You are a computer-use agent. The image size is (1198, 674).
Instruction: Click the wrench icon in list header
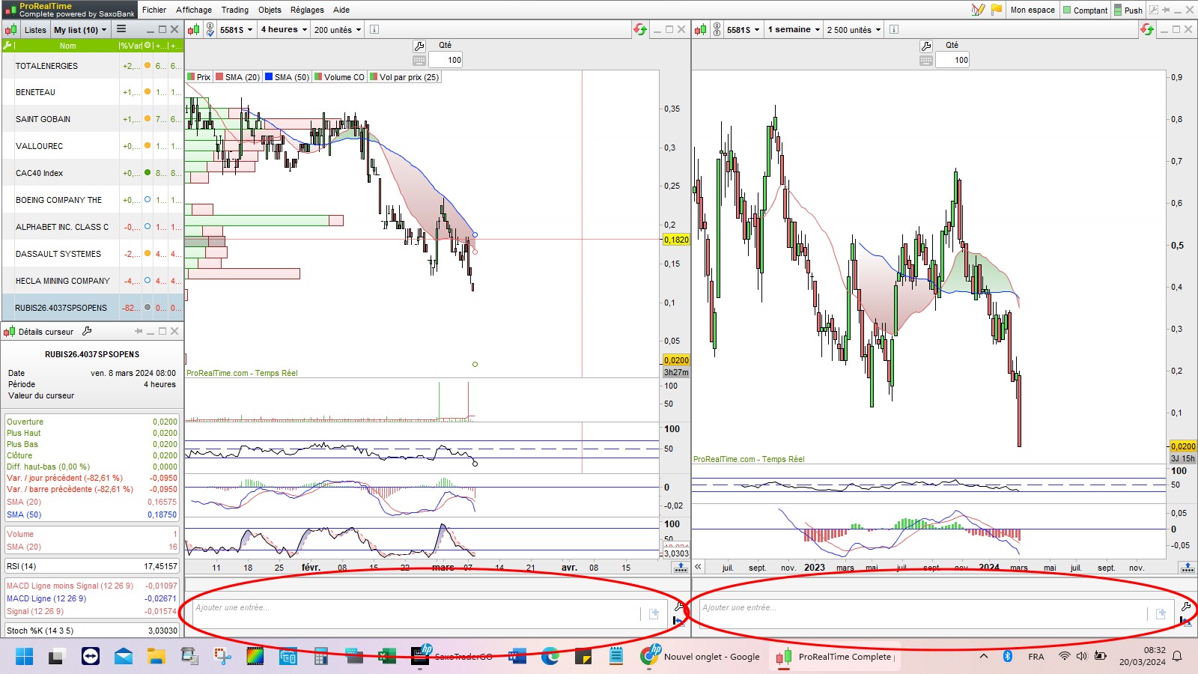(x=7, y=46)
